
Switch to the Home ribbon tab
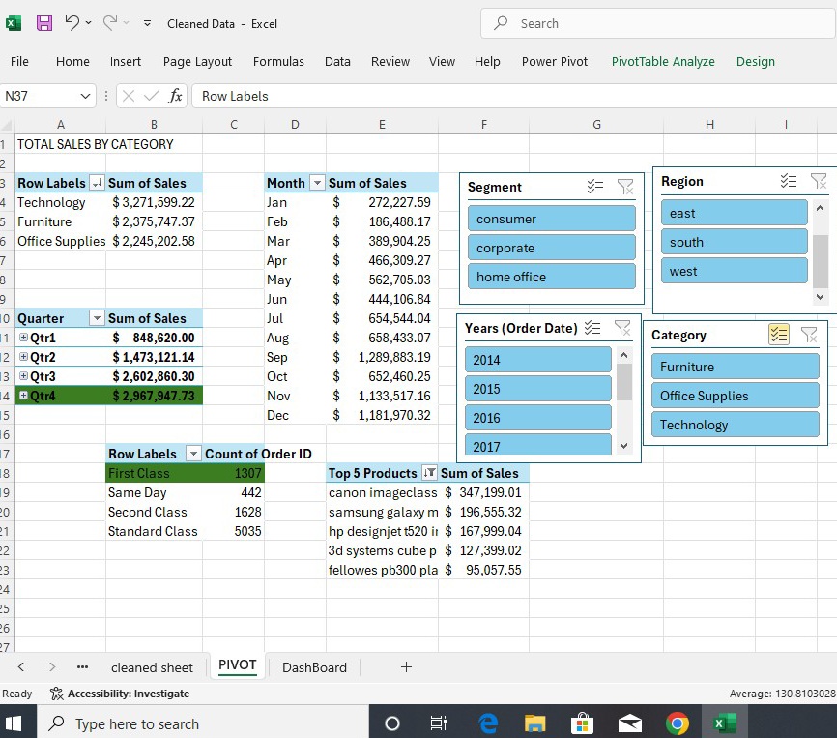click(72, 61)
